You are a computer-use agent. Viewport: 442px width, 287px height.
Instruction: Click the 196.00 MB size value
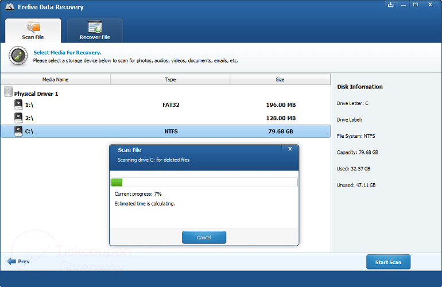point(281,105)
